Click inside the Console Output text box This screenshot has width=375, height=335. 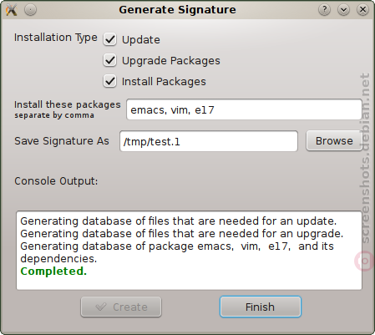click(x=189, y=251)
